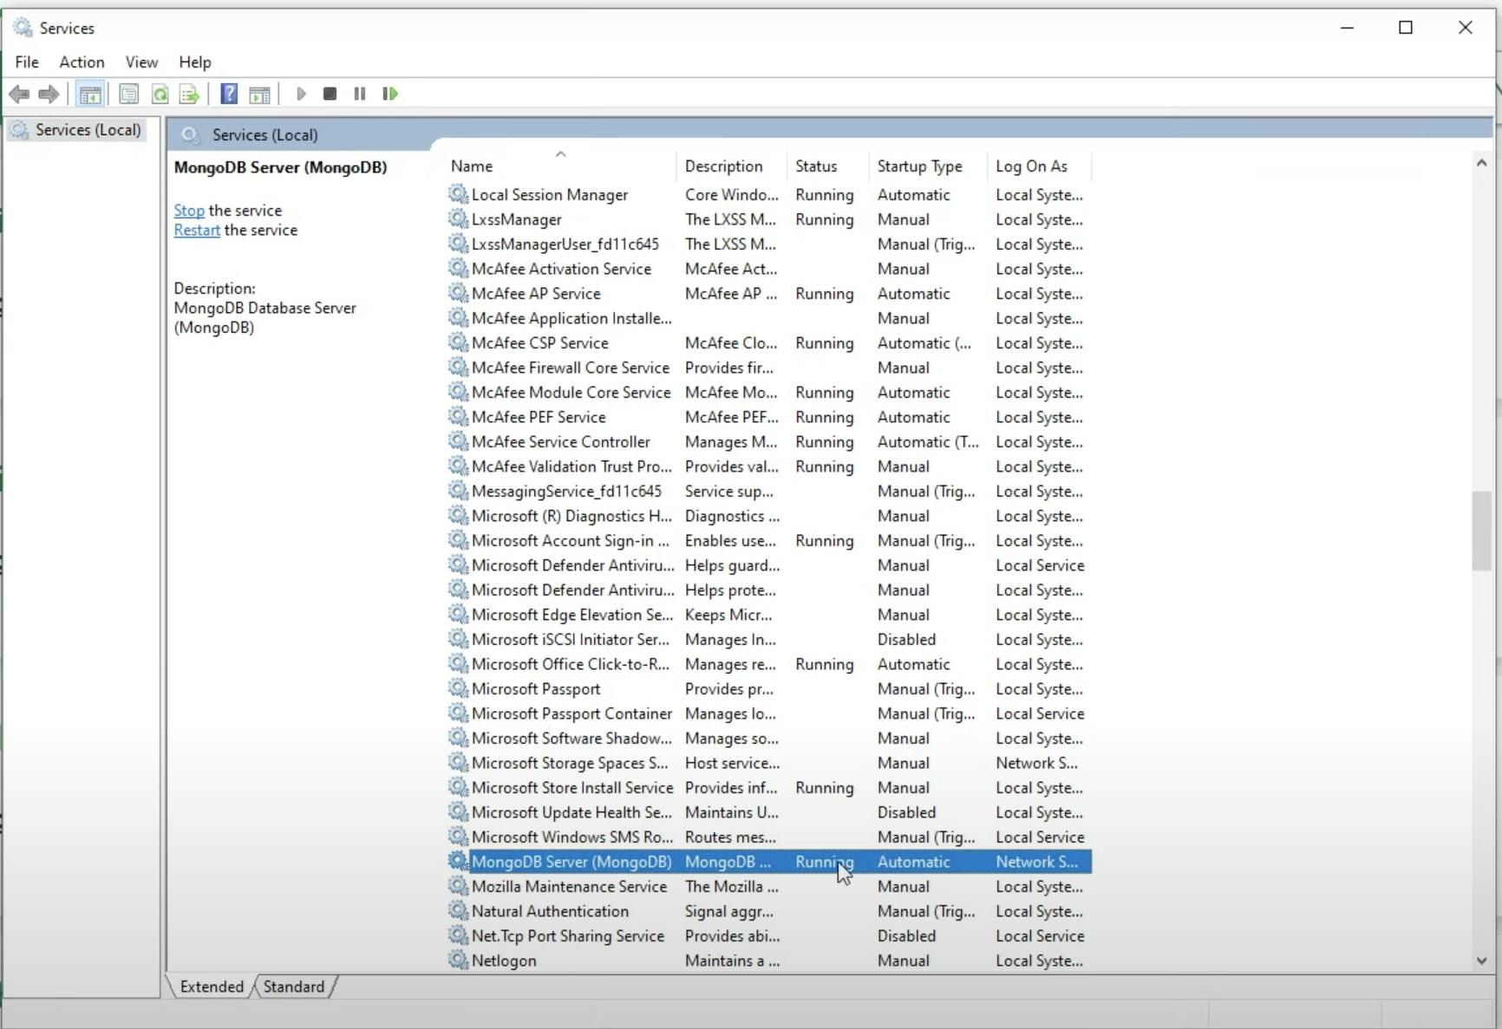Screen dimensions: 1502x1029
Task: Select the Microsoft Edge Elevation Se... row
Action: pyautogui.click(x=768, y=615)
